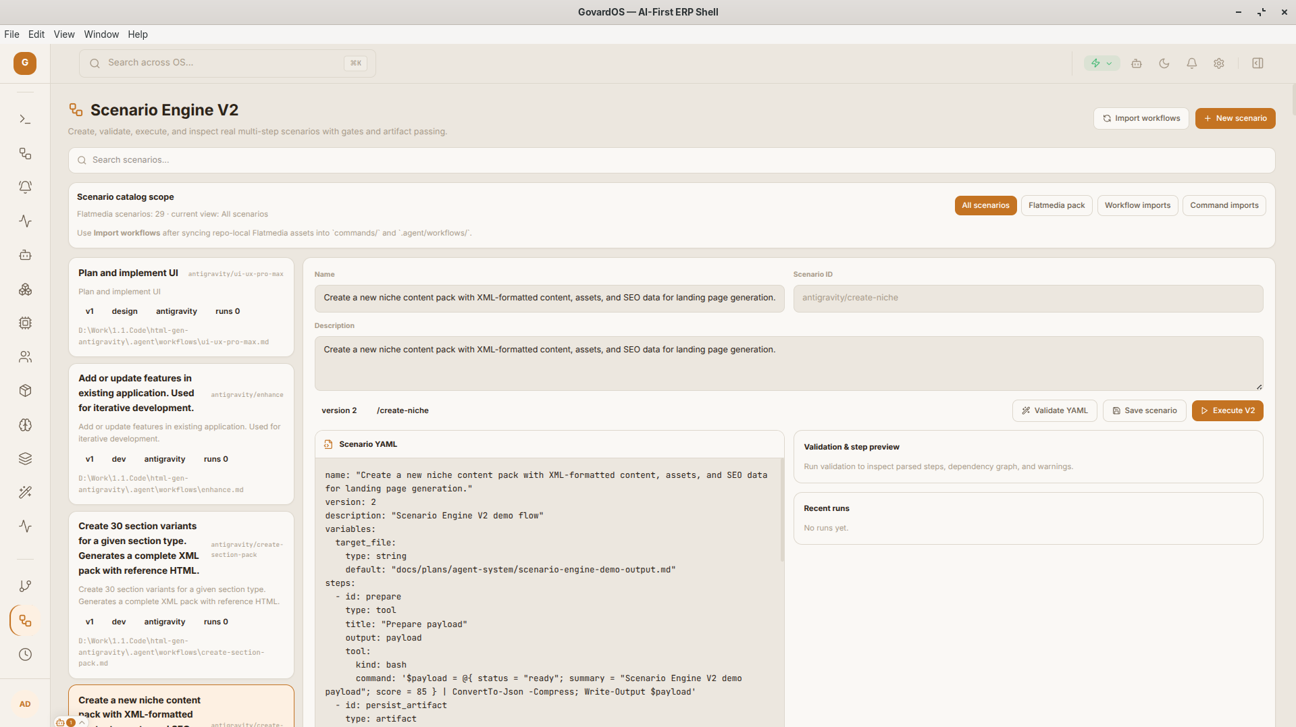The image size is (1296, 727).
Task: Open the settings gear icon
Action: (1219, 63)
